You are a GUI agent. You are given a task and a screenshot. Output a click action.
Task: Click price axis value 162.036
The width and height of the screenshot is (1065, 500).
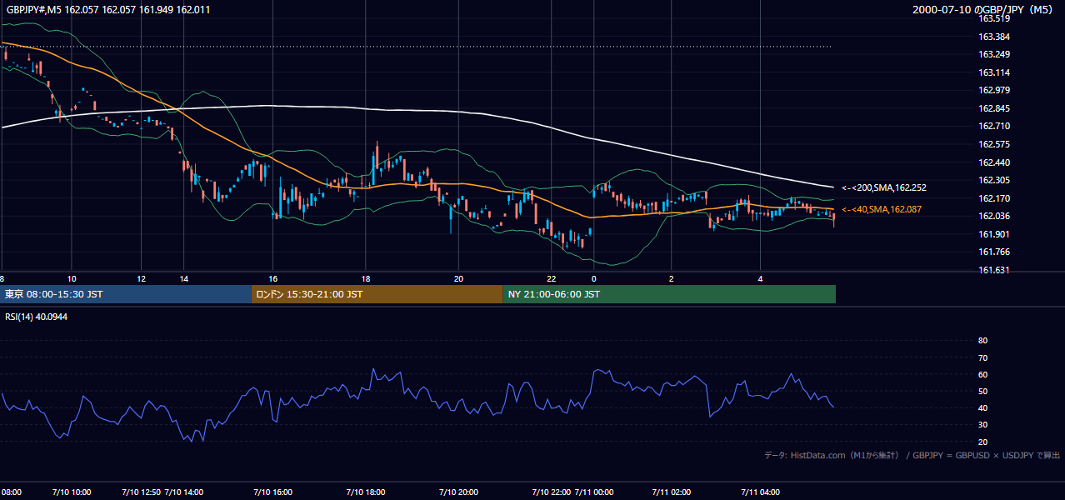[x=993, y=217]
